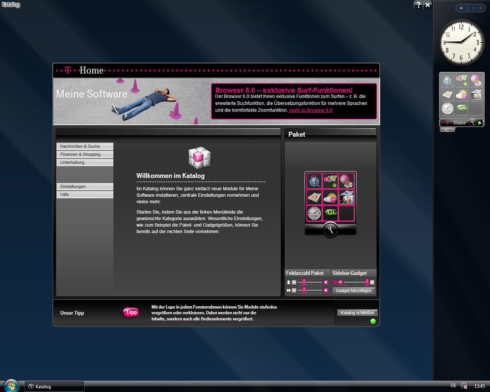Screen dimensions: 490x392
Task: Open Finanzen & Shopping category
Action: 85,154
